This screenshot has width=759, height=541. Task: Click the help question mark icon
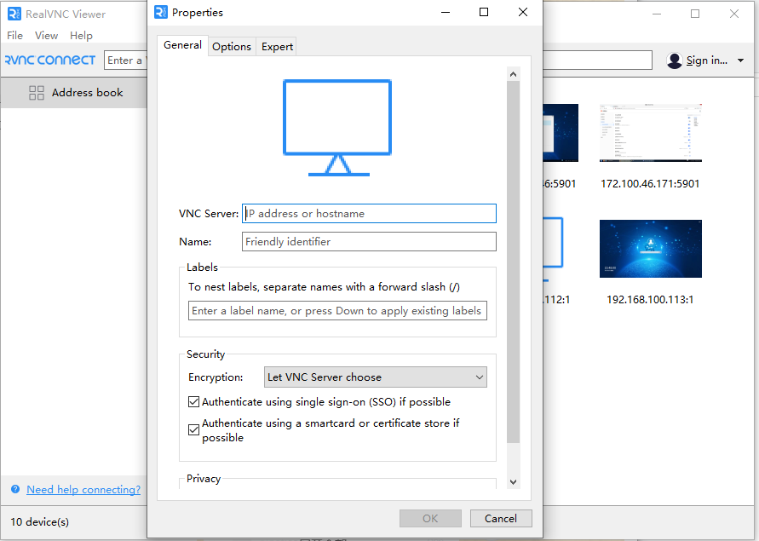pyautogui.click(x=15, y=490)
